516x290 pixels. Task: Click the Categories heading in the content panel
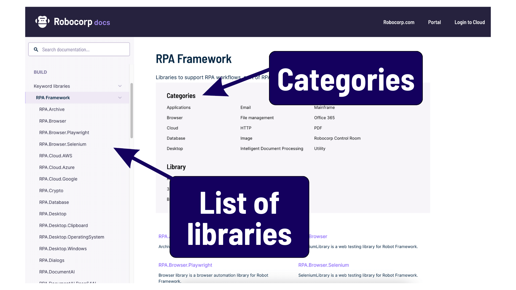point(181,96)
